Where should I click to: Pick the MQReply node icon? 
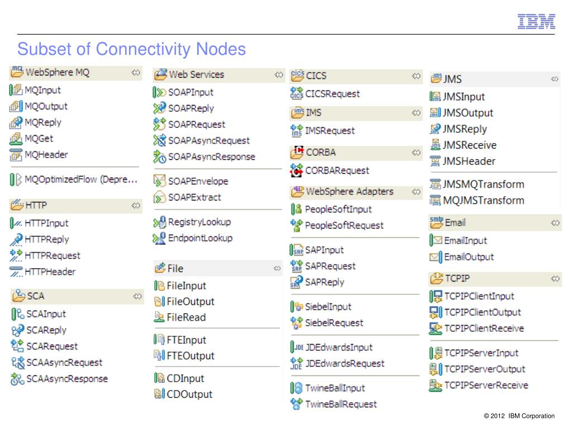(16, 122)
